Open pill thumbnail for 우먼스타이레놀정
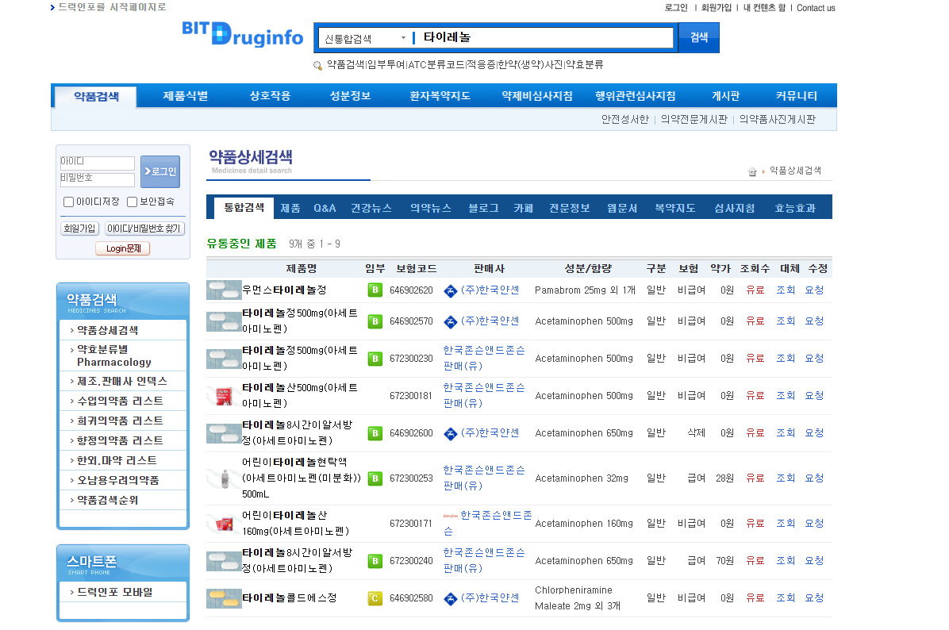This screenshot has width=949, height=630. [x=224, y=290]
